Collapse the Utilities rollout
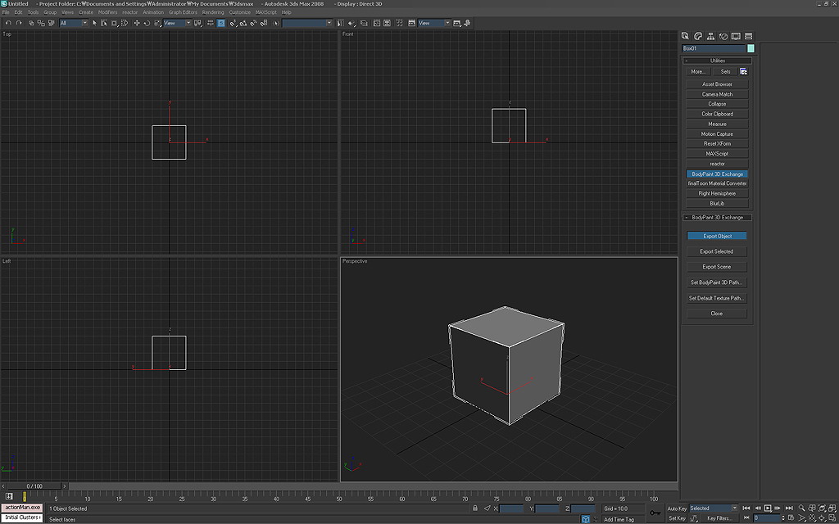This screenshot has width=839, height=524. (717, 61)
